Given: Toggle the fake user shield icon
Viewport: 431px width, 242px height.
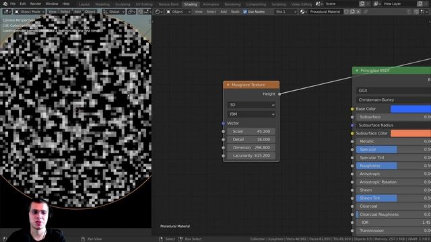Looking at the screenshot, I should [346, 12].
